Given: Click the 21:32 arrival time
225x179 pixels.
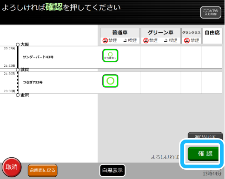Looking at the screenshot, I should [x=9, y=66].
